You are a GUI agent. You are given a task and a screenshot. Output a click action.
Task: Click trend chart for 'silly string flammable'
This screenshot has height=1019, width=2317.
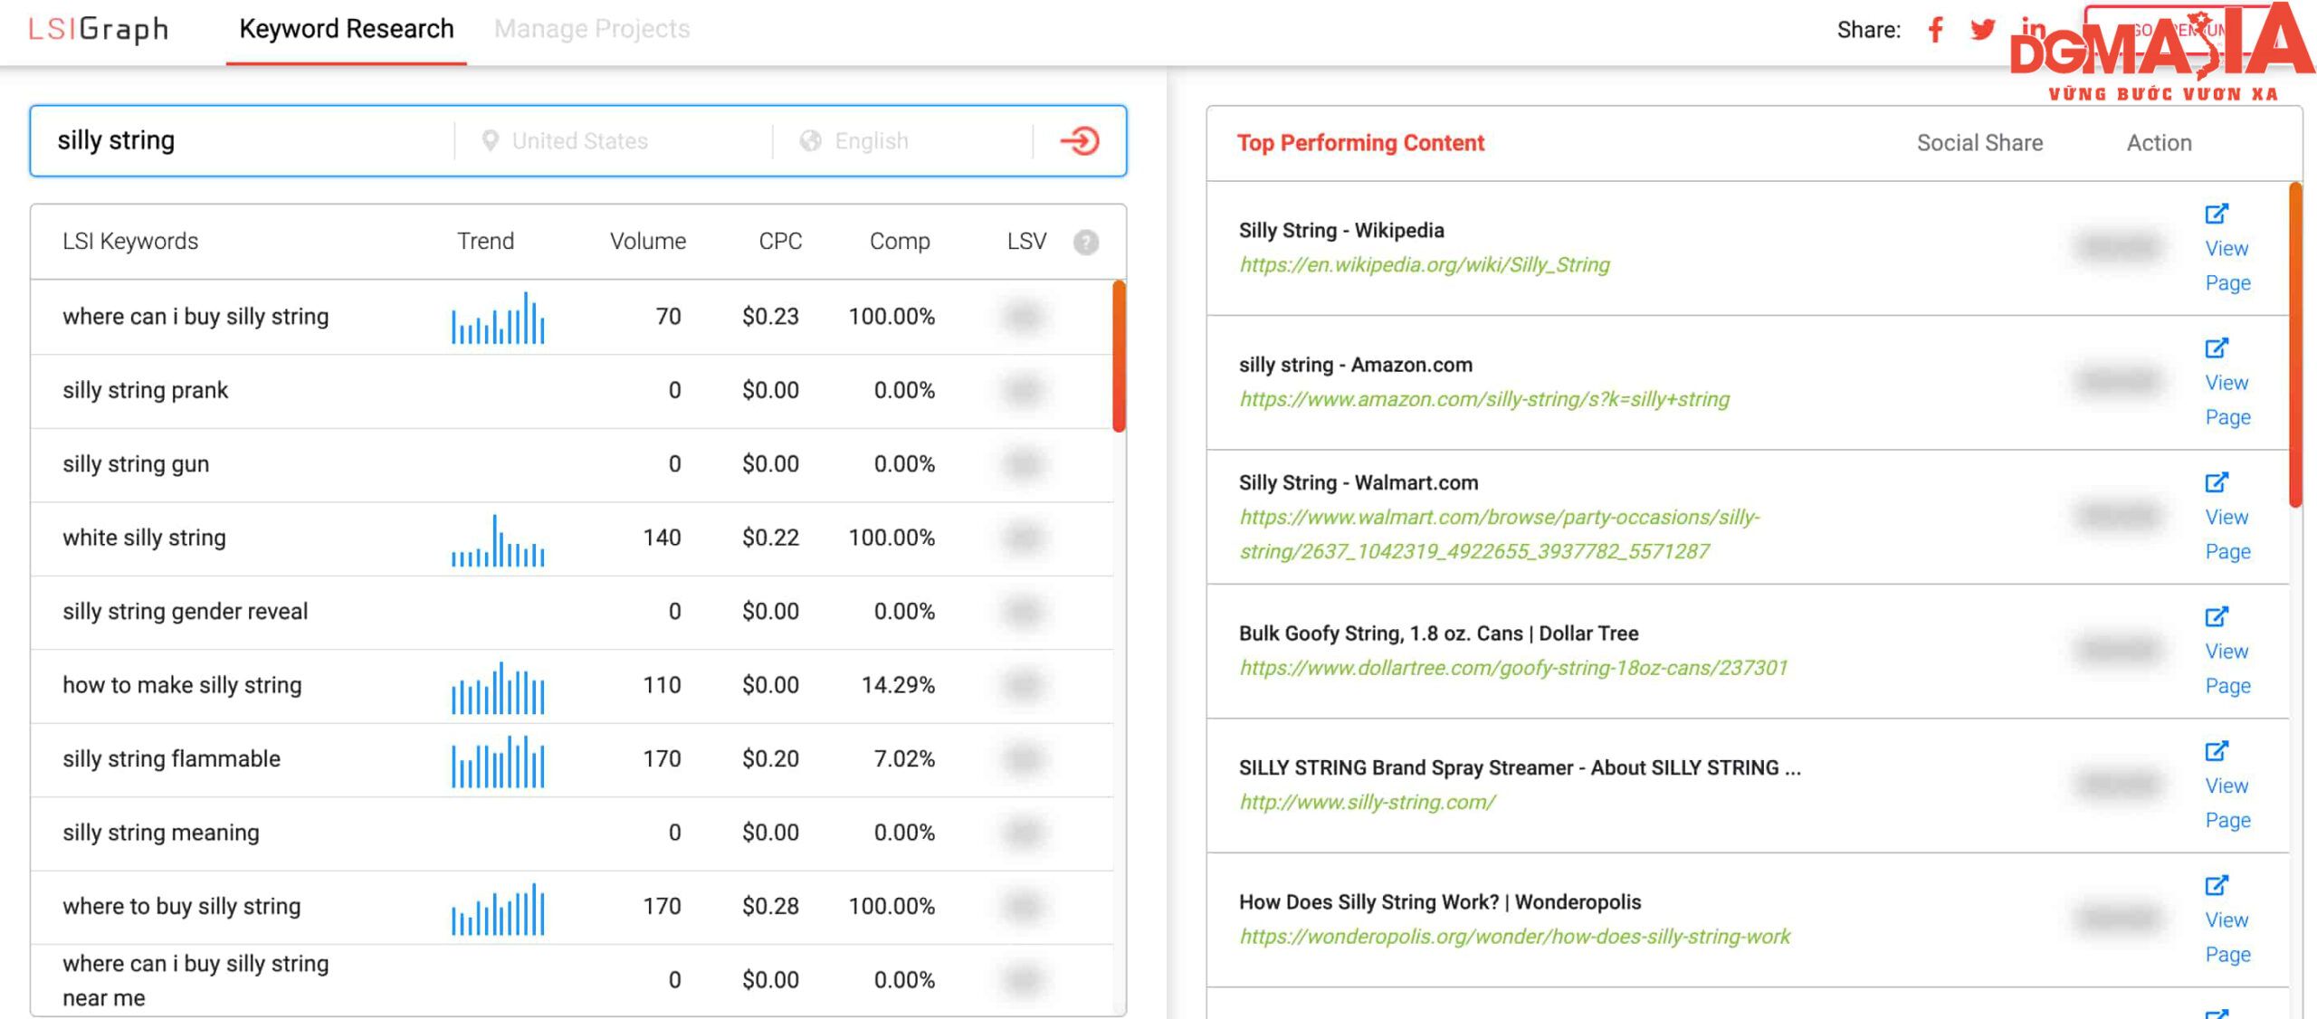498,761
